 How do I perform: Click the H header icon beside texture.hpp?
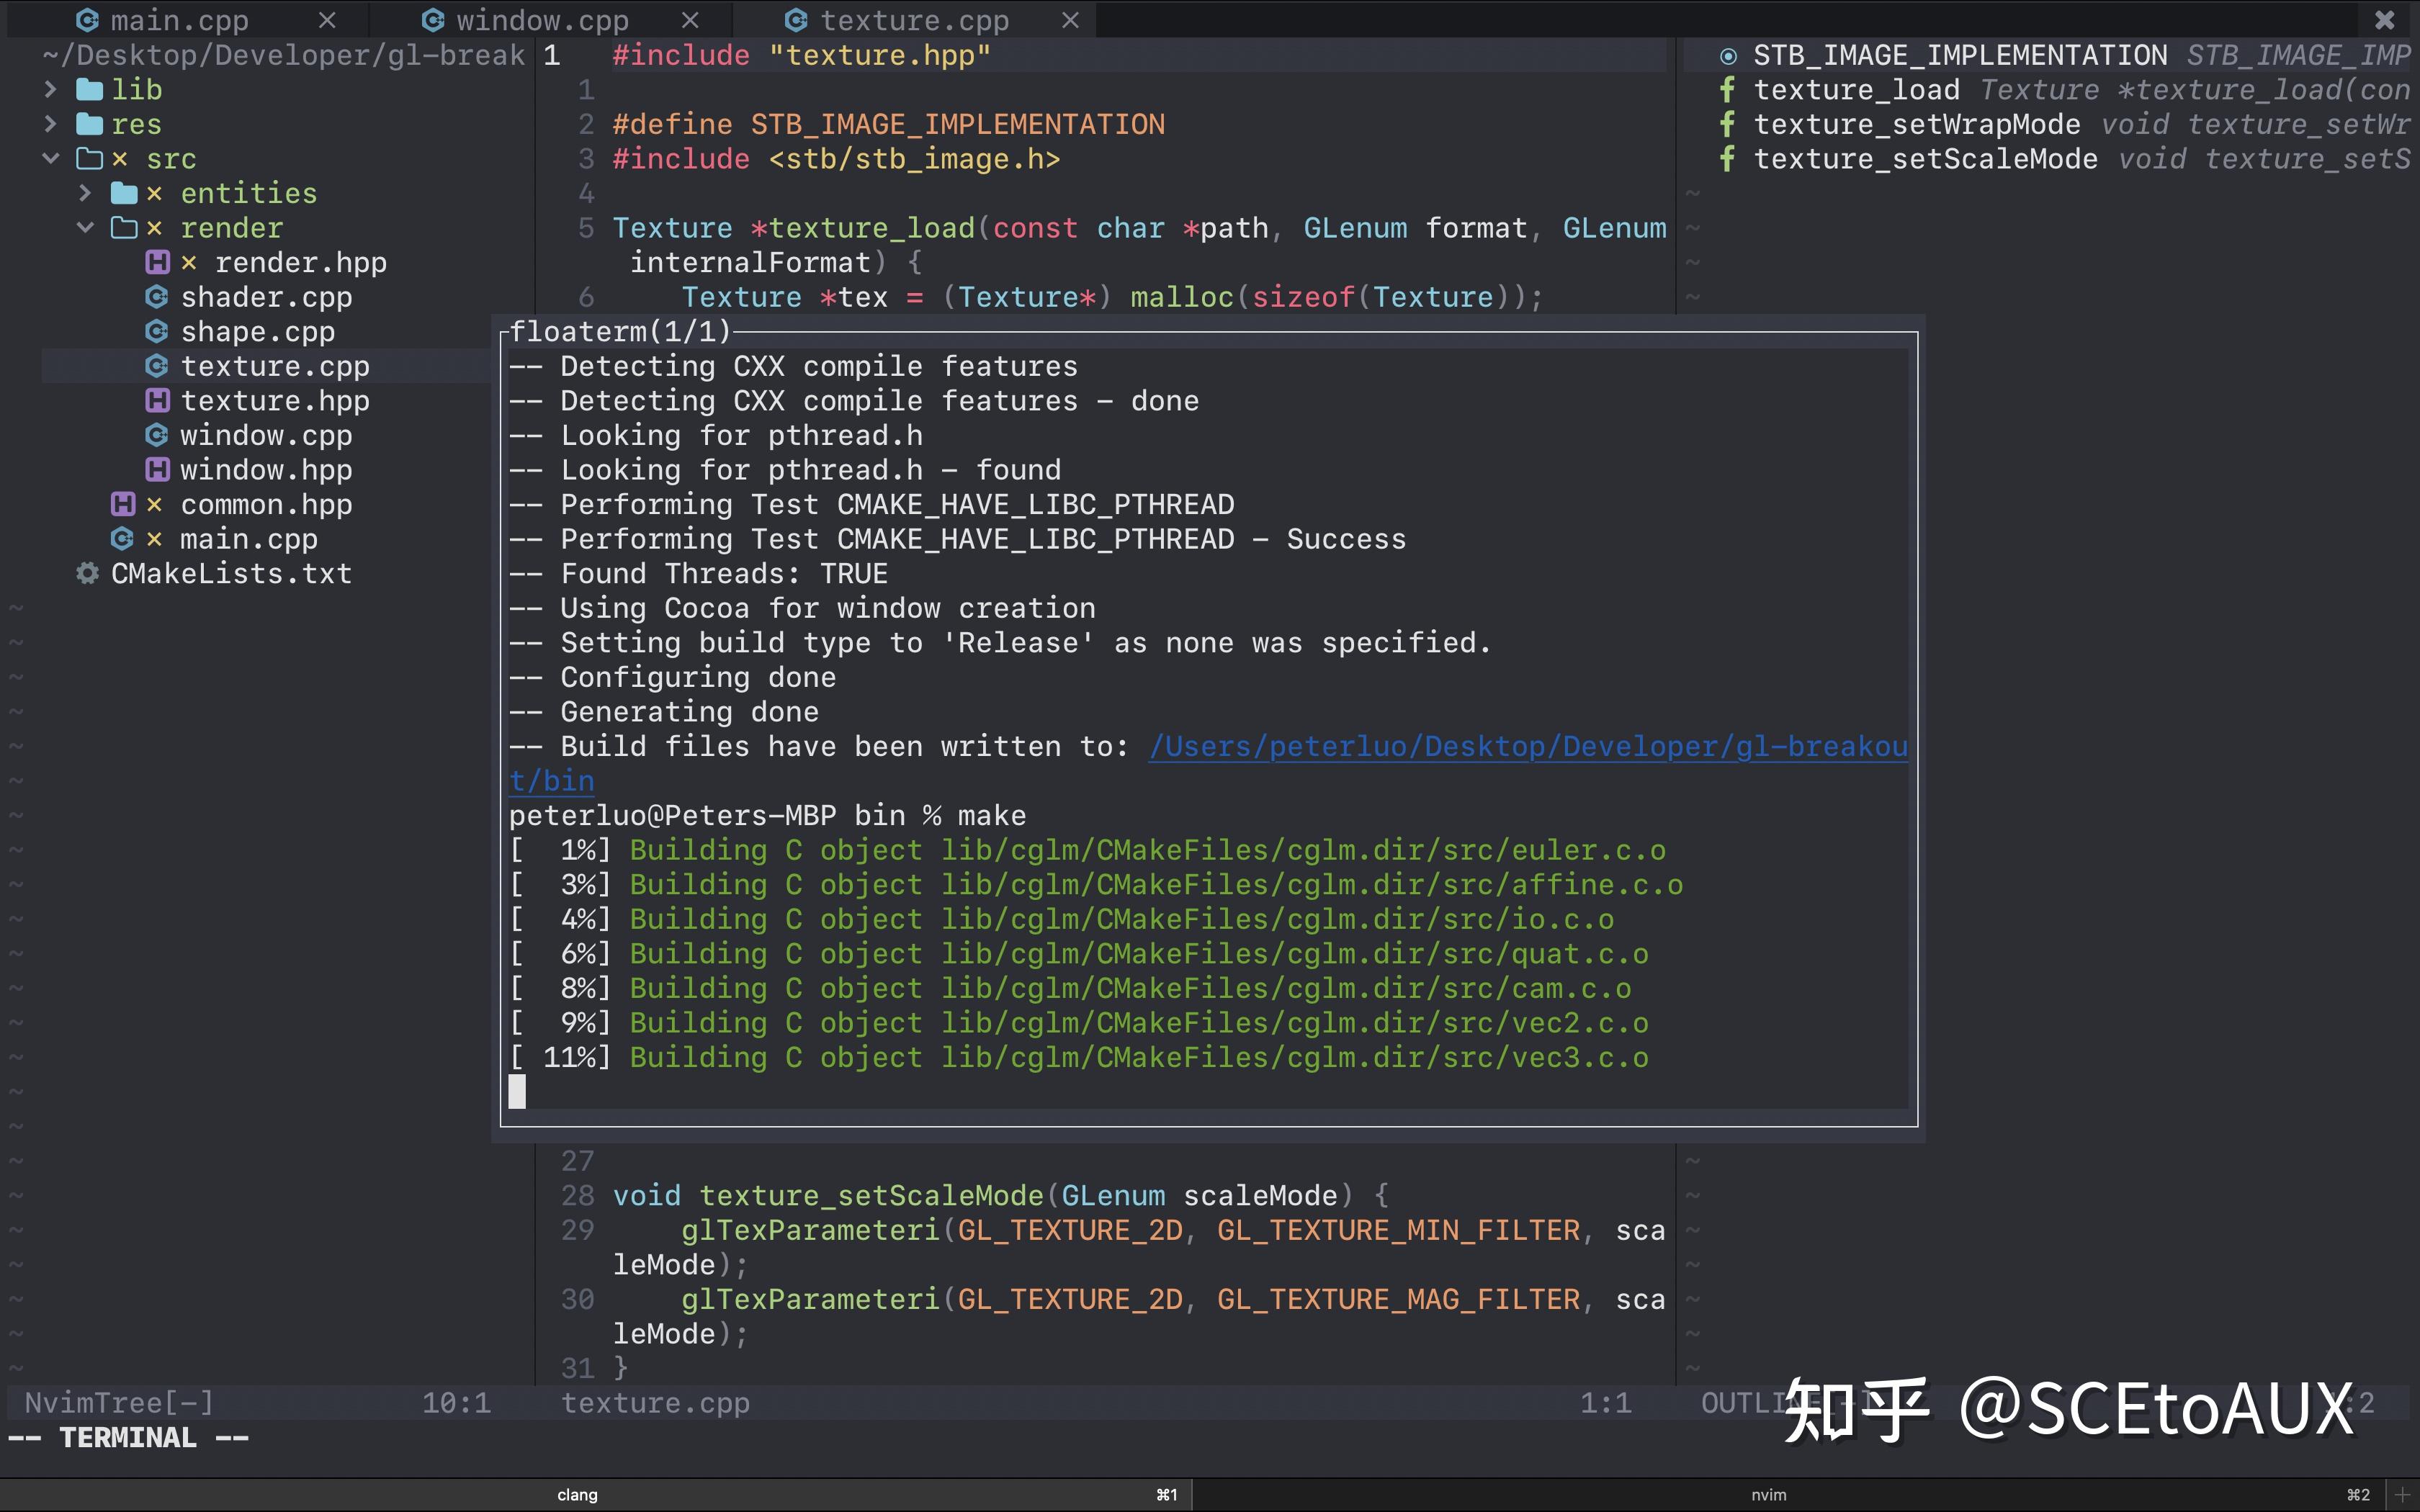(156, 400)
